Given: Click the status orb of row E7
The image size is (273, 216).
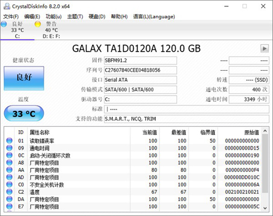Looking at the screenshot, I should tap(9, 206).
